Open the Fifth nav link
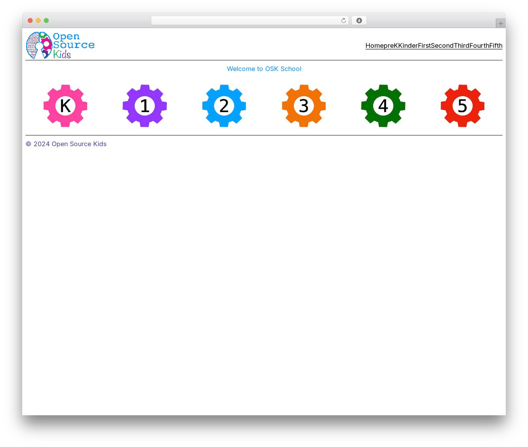This screenshot has width=528, height=447. pos(496,46)
